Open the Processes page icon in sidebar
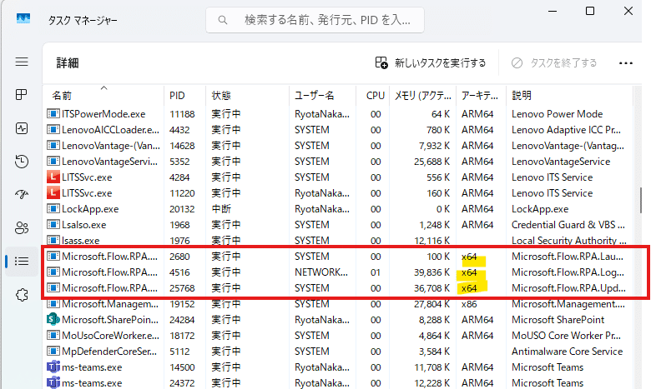The image size is (651, 389). 22,95
